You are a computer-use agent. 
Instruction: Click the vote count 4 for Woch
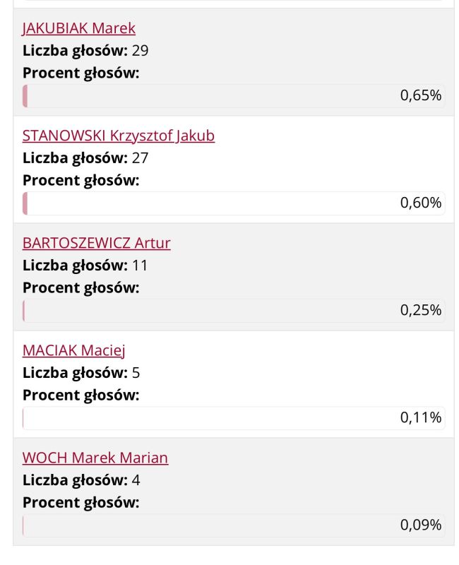[x=136, y=480]
